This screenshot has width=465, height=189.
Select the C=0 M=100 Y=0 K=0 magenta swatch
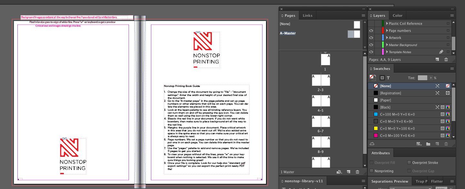410,136
